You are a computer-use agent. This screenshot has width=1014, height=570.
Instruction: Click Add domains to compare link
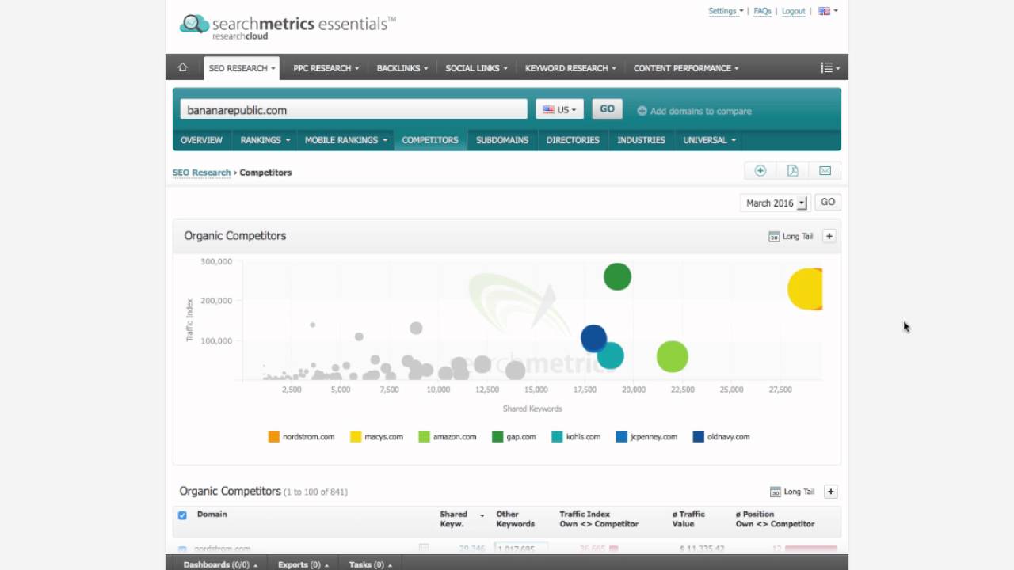700,111
